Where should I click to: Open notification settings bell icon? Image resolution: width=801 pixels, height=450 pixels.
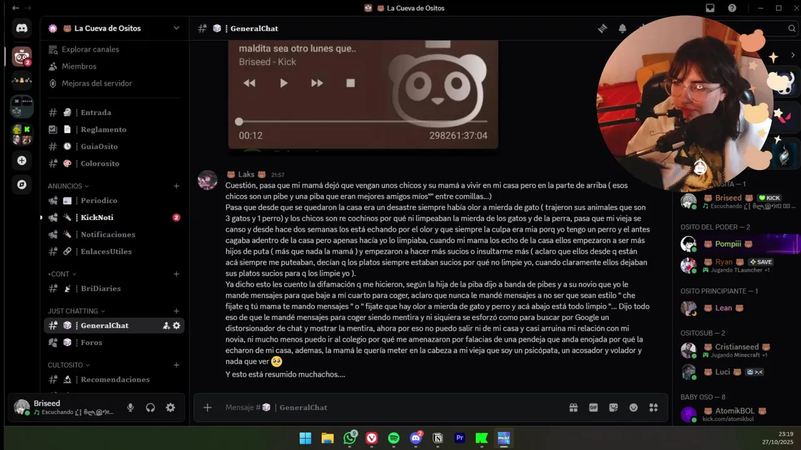623,28
